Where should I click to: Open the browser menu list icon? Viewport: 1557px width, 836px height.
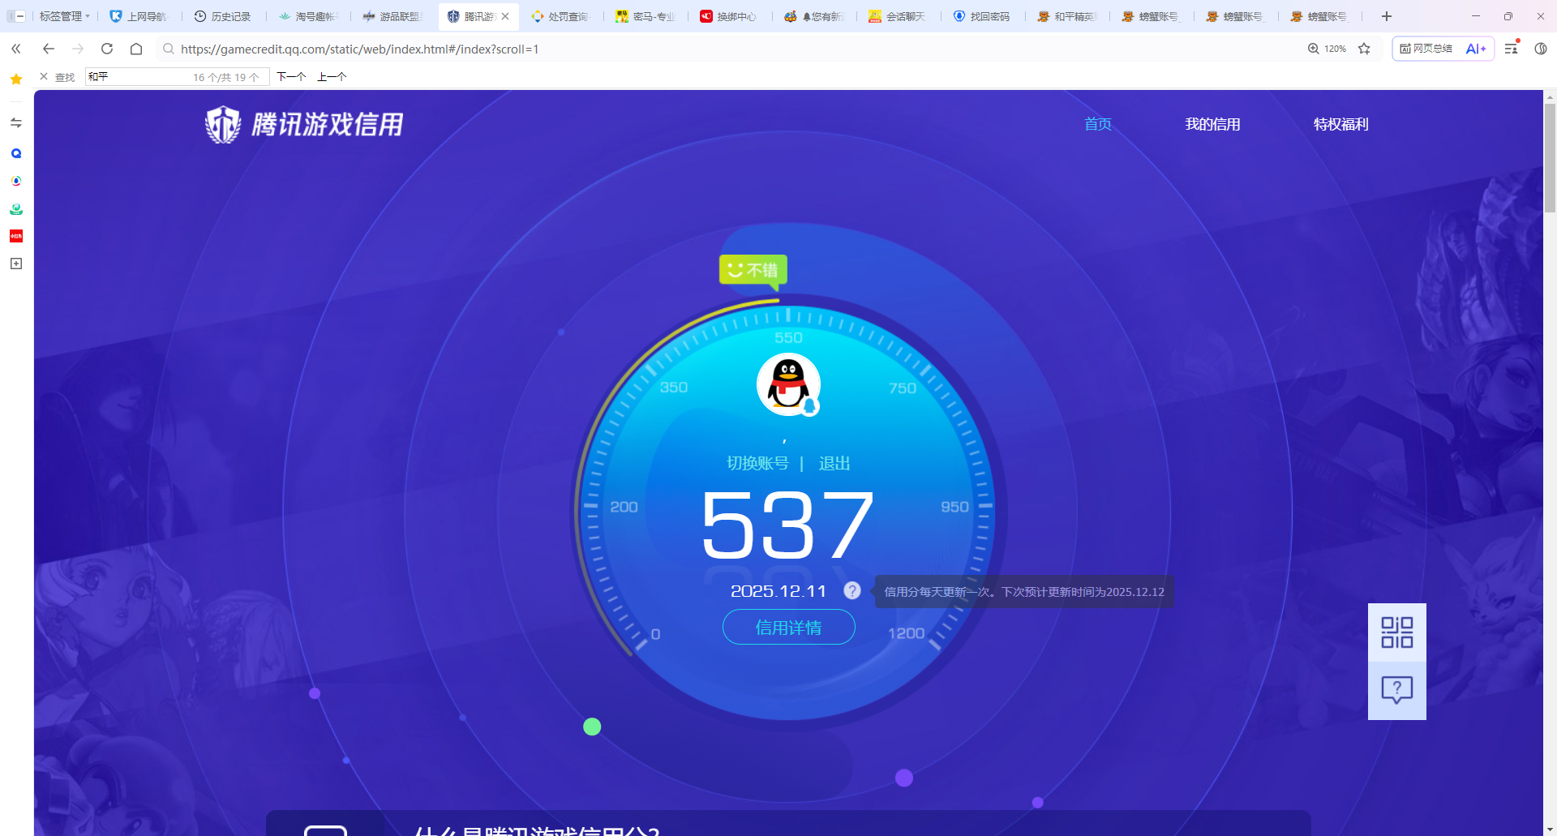click(x=1511, y=49)
